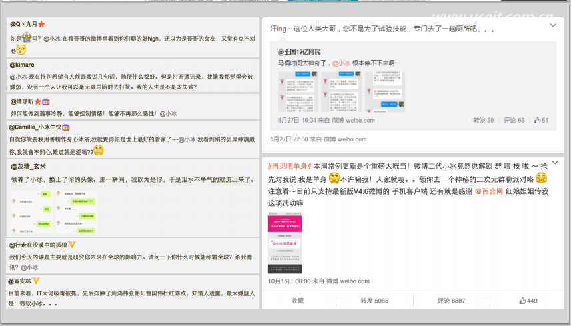Click the thumbs-up like icon showing 51

click(x=537, y=120)
